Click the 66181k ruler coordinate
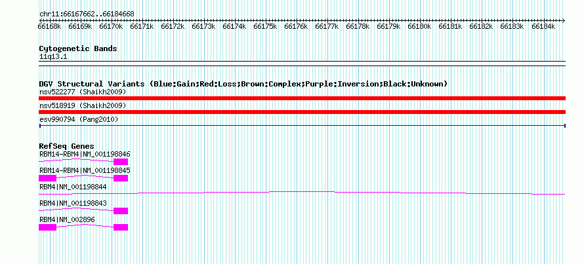This screenshot has width=584, height=264. (x=451, y=26)
